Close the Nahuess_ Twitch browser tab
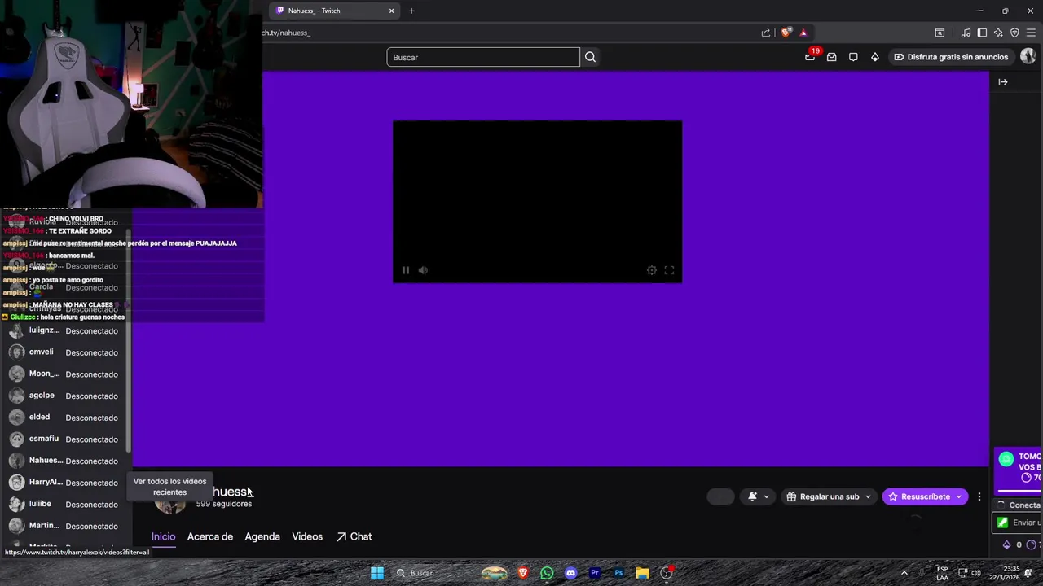Screen dimensions: 1043x586 (391, 11)
